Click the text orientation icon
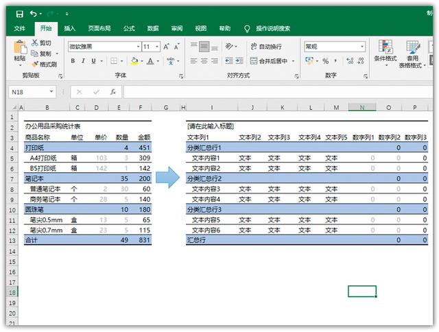Screen dimensions: 439x332 click(x=229, y=46)
